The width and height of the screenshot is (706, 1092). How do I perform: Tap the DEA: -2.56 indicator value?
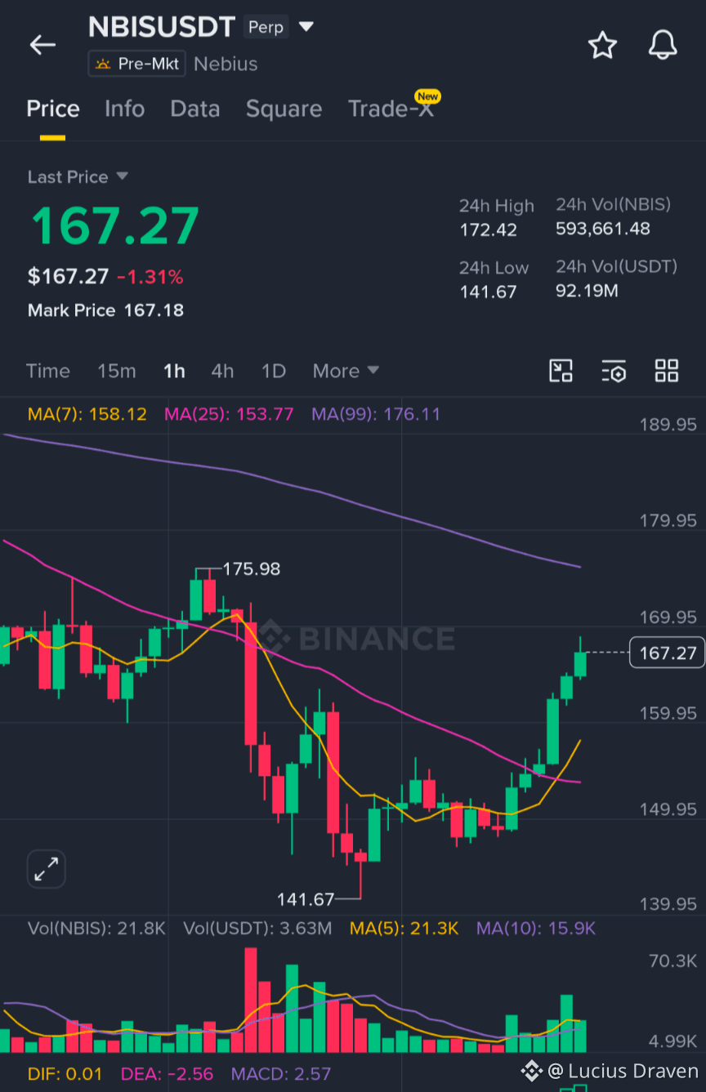coord(167,1074)
